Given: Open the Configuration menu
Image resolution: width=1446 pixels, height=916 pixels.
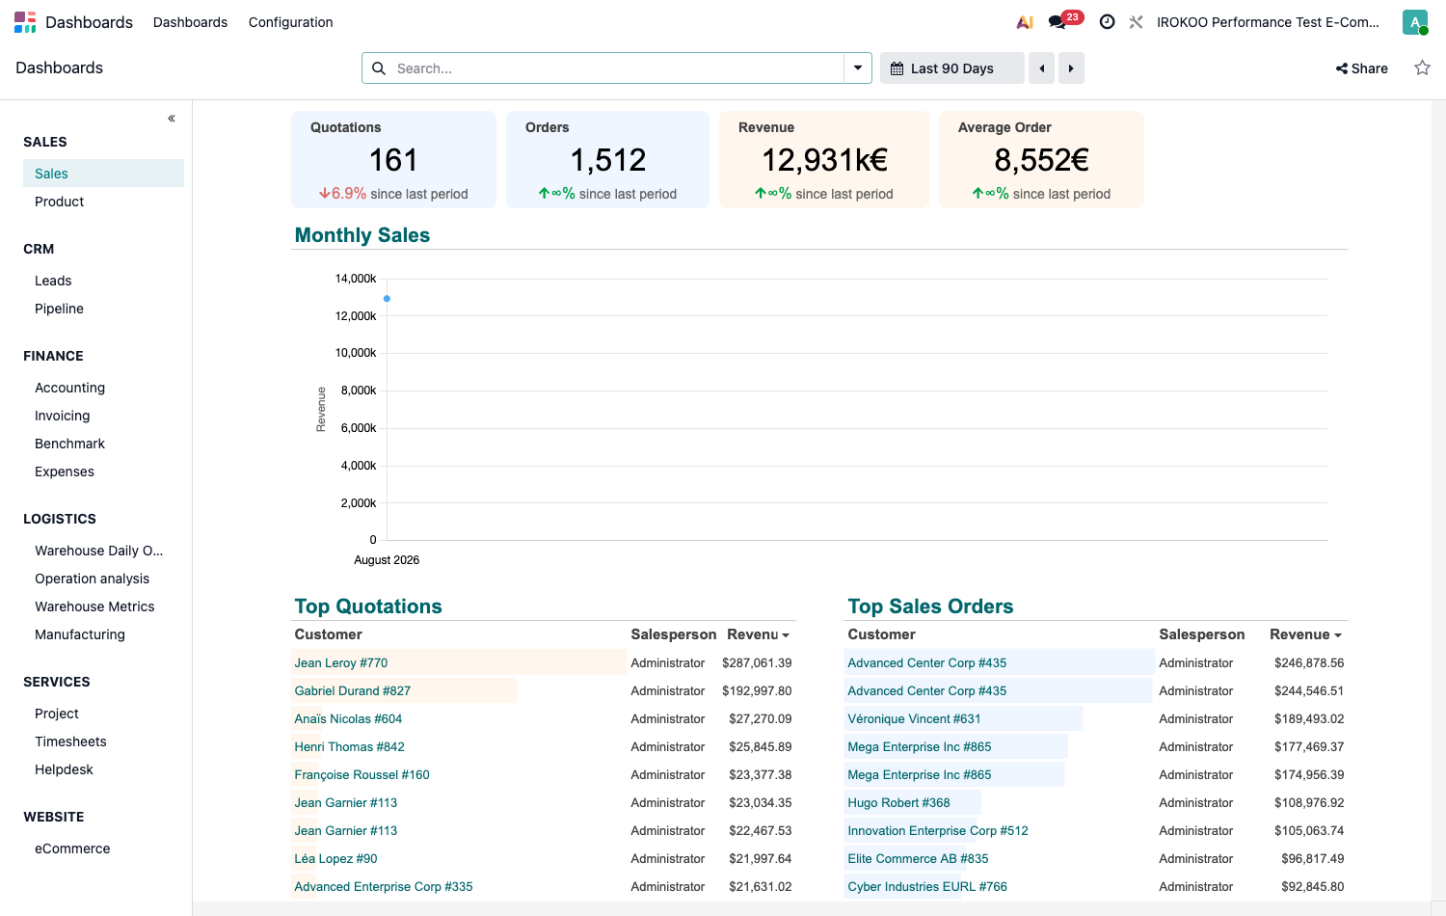Looking at the screenshot, I should 290,22.
